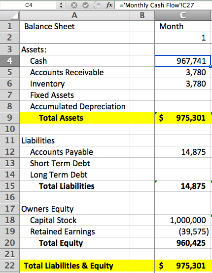212x273 pixels.
Task: Select Accounts Receivable value 3,780
Action: [183, 72]
